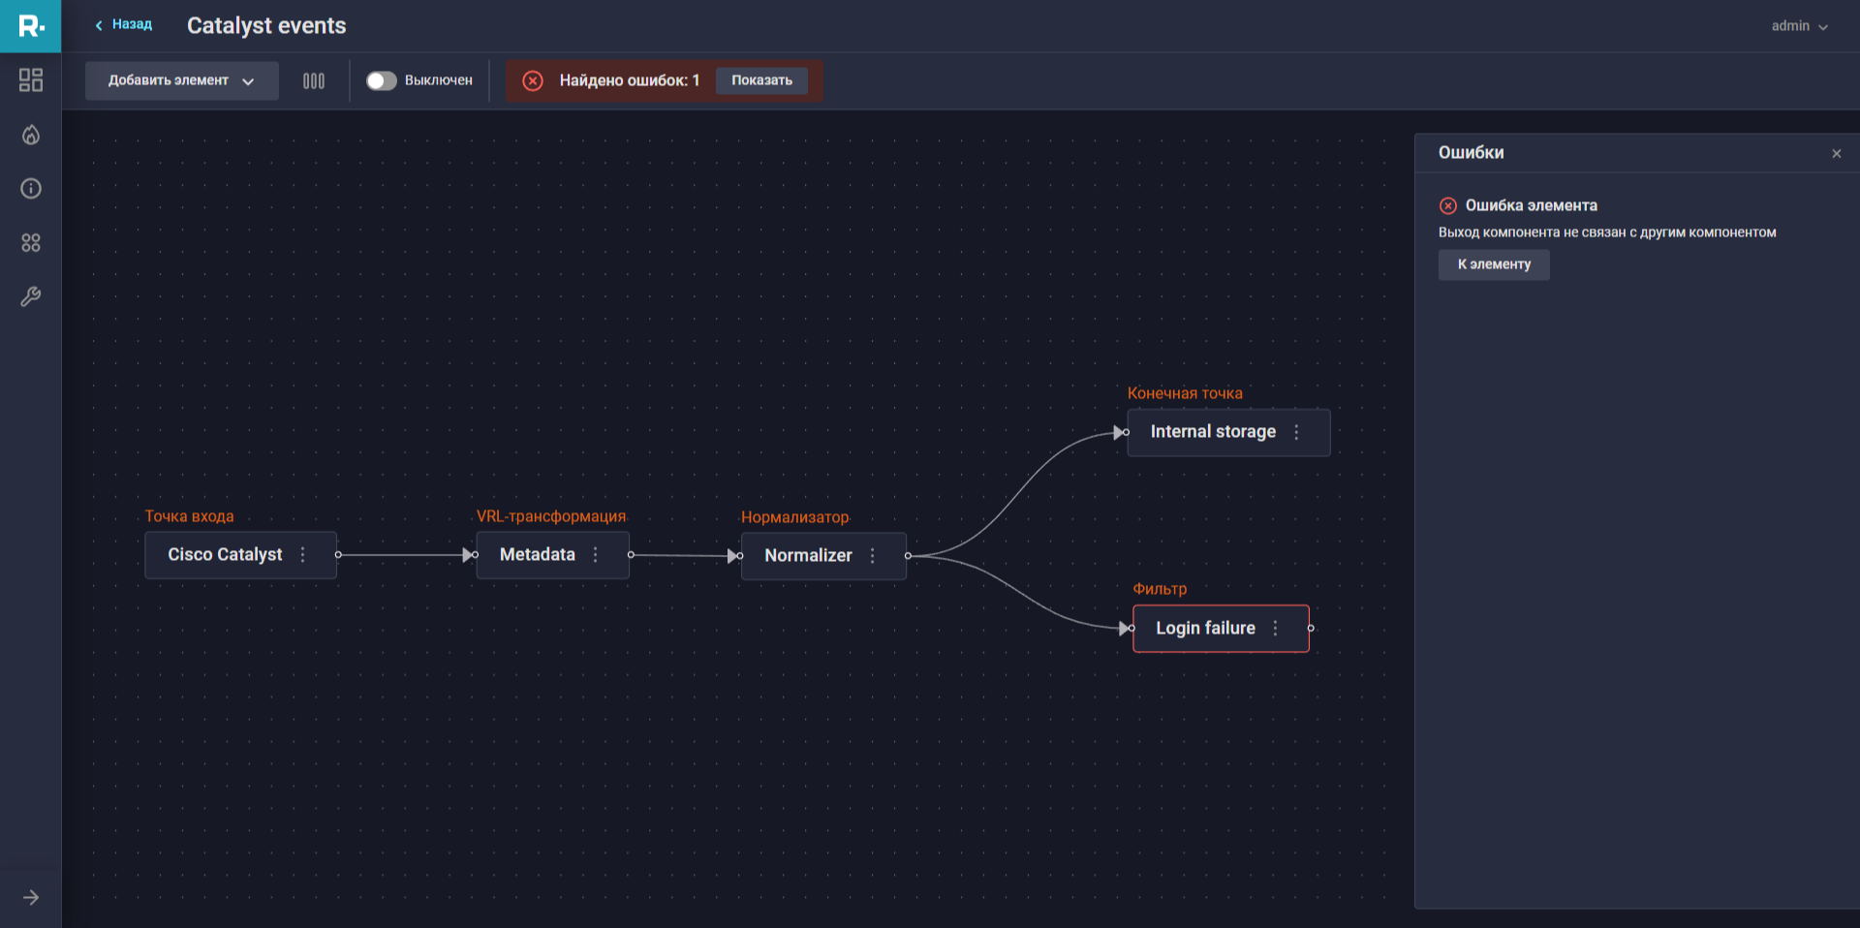Click the Catalyst events title

(266, 26)
